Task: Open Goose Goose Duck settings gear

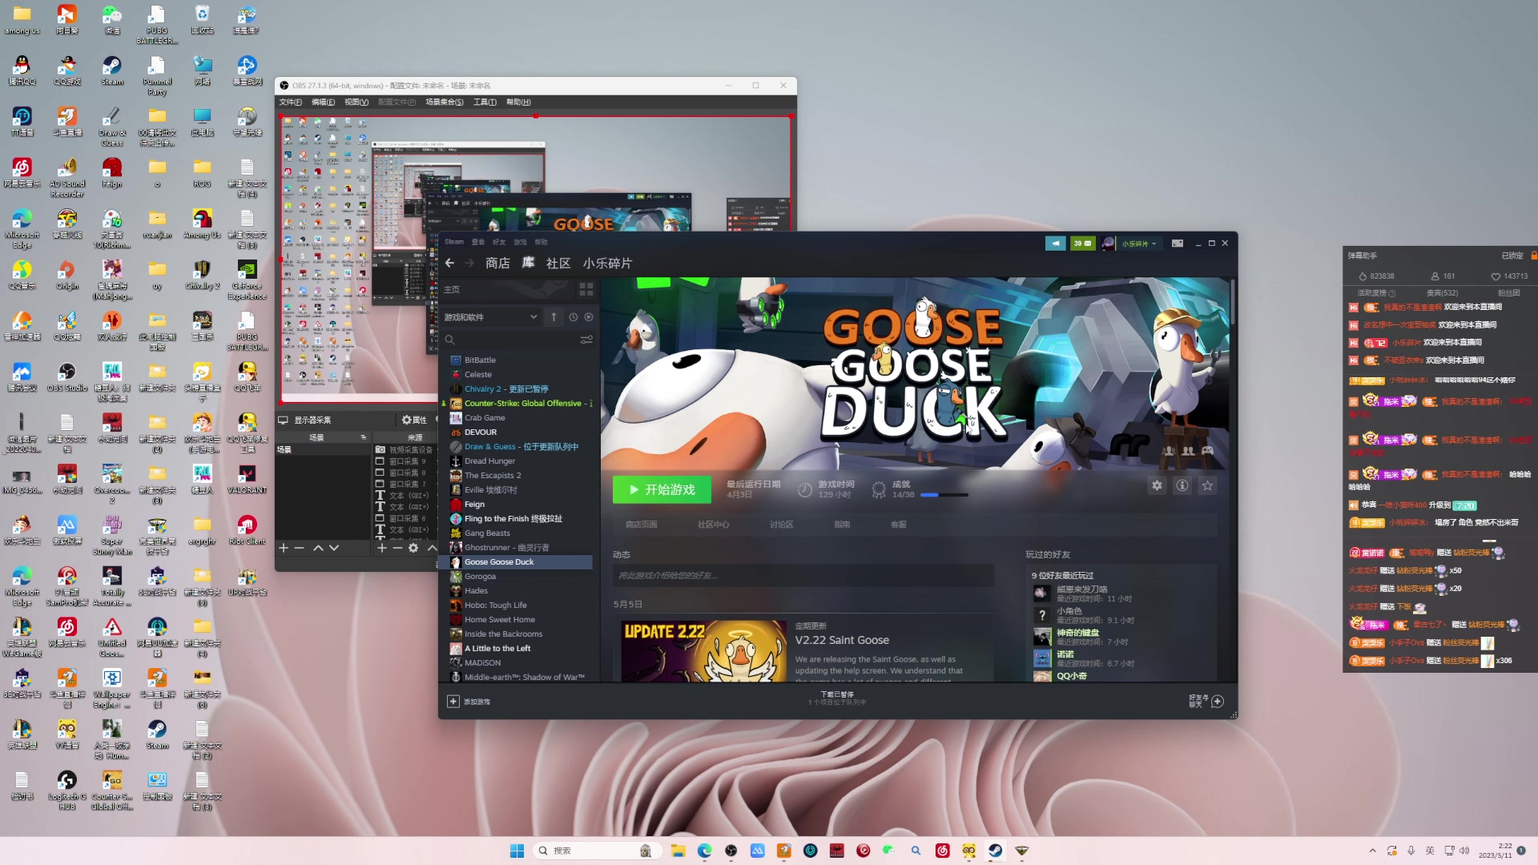Action: pyautogui.click(x=1157, y=485)
